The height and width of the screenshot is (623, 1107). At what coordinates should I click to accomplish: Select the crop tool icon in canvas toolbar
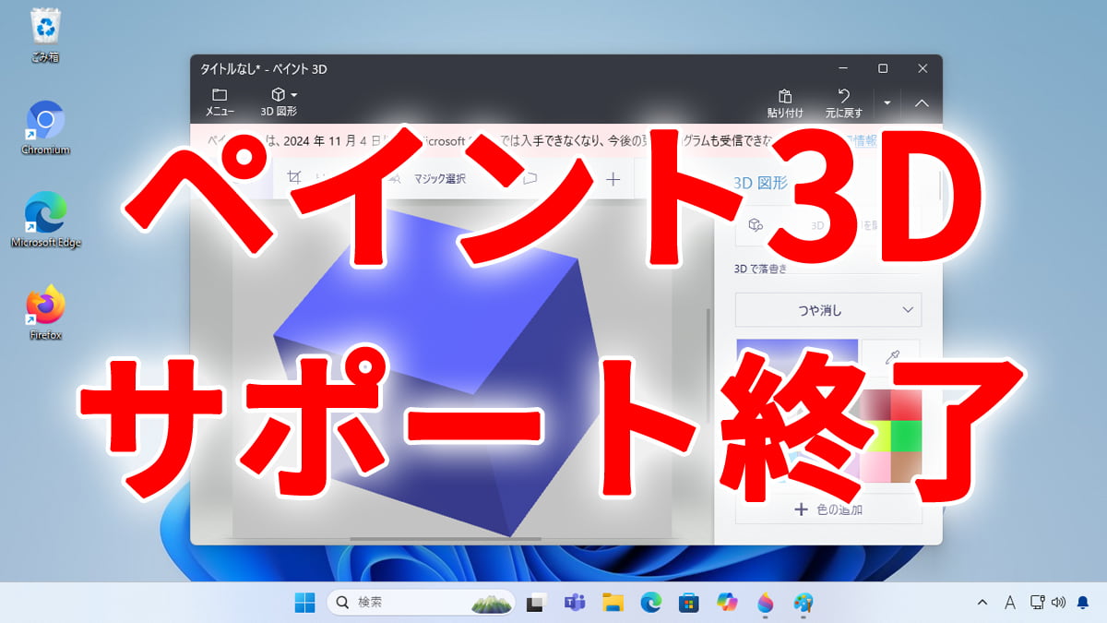point(294,178)
